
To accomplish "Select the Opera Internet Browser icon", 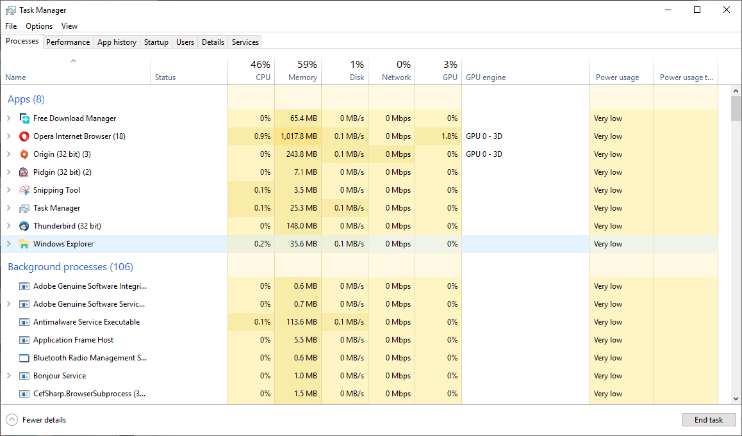I will (x=24, y=136).
